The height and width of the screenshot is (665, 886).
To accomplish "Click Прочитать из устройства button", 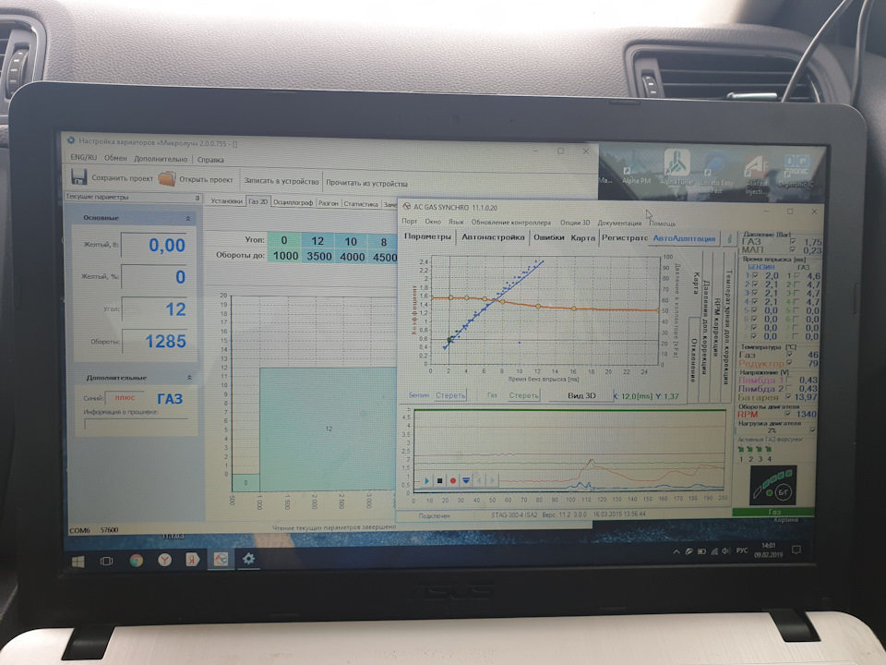I will pos(366,183).
